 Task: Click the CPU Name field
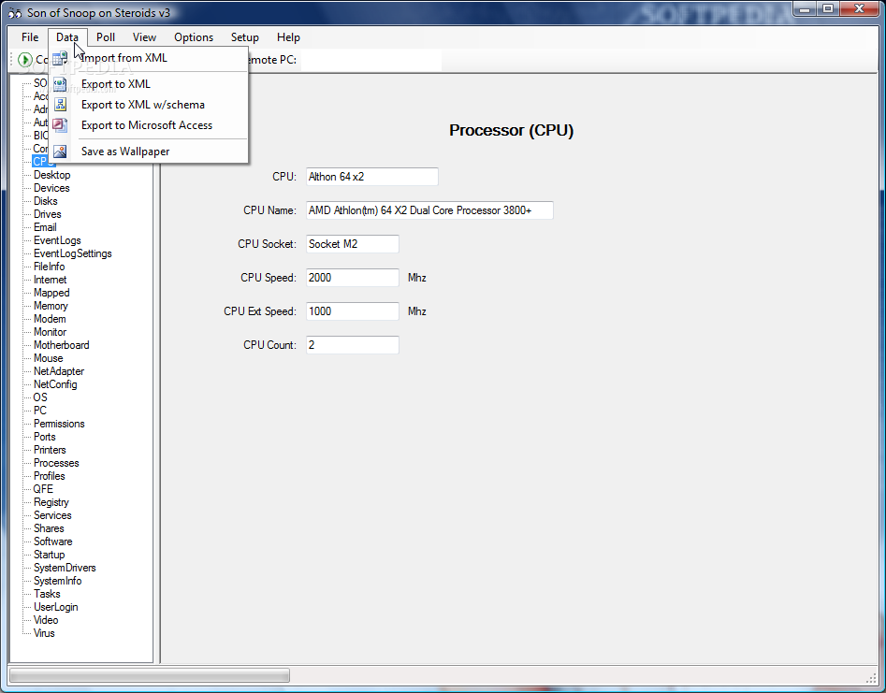tap(429, 210)
